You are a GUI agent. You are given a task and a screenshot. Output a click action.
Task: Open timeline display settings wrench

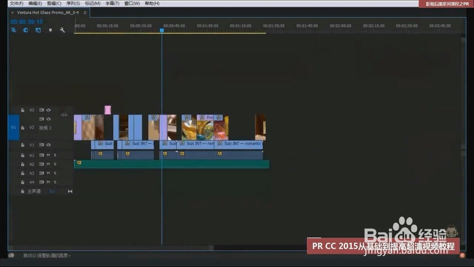click(x=62, y=30)
